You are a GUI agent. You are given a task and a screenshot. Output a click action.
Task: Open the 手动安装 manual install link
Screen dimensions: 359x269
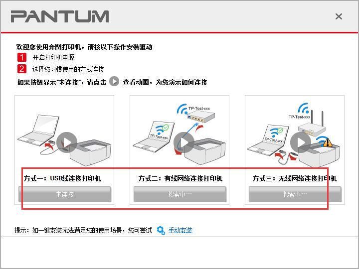180,230
